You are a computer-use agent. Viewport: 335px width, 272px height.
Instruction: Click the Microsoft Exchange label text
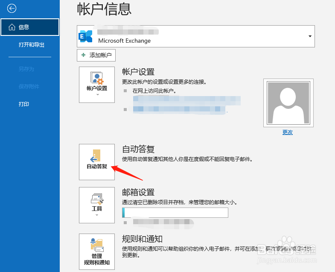124,41
